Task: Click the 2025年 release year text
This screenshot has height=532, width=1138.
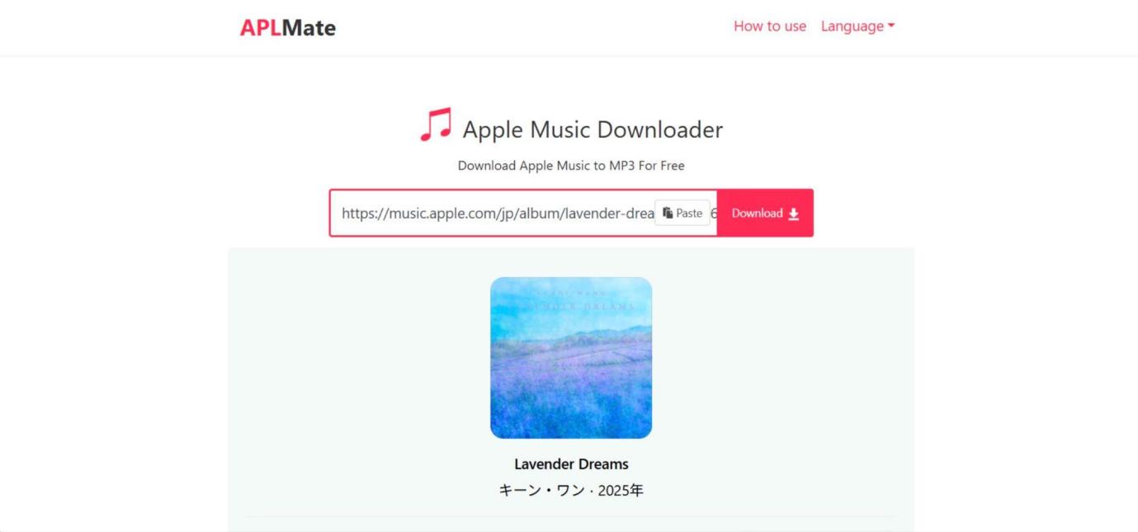Action: pyautogui.click(x=621, y=491)
